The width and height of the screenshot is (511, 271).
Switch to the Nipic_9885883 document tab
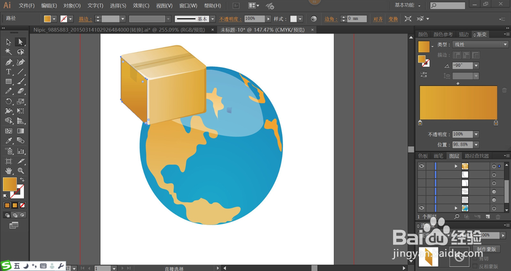pos(119,30)
